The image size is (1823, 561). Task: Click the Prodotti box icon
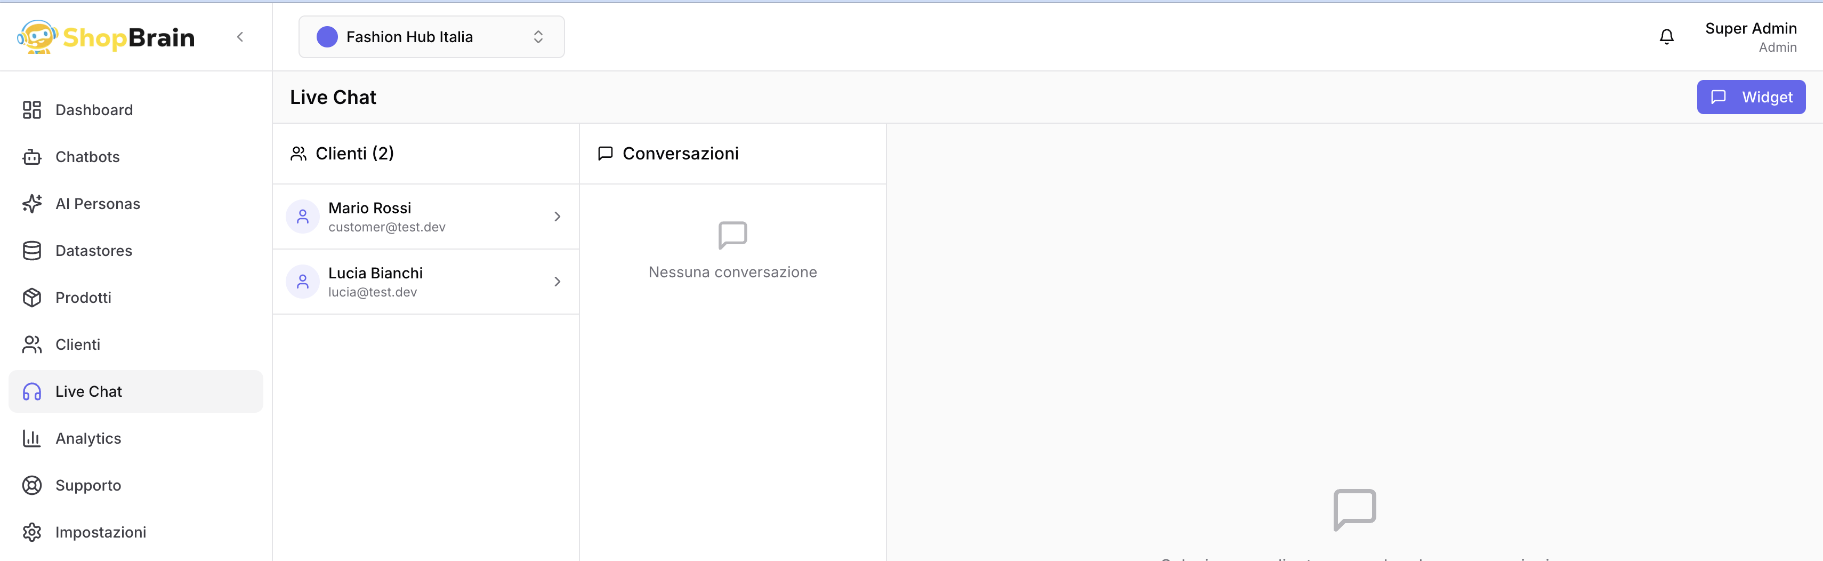(32, 298)
